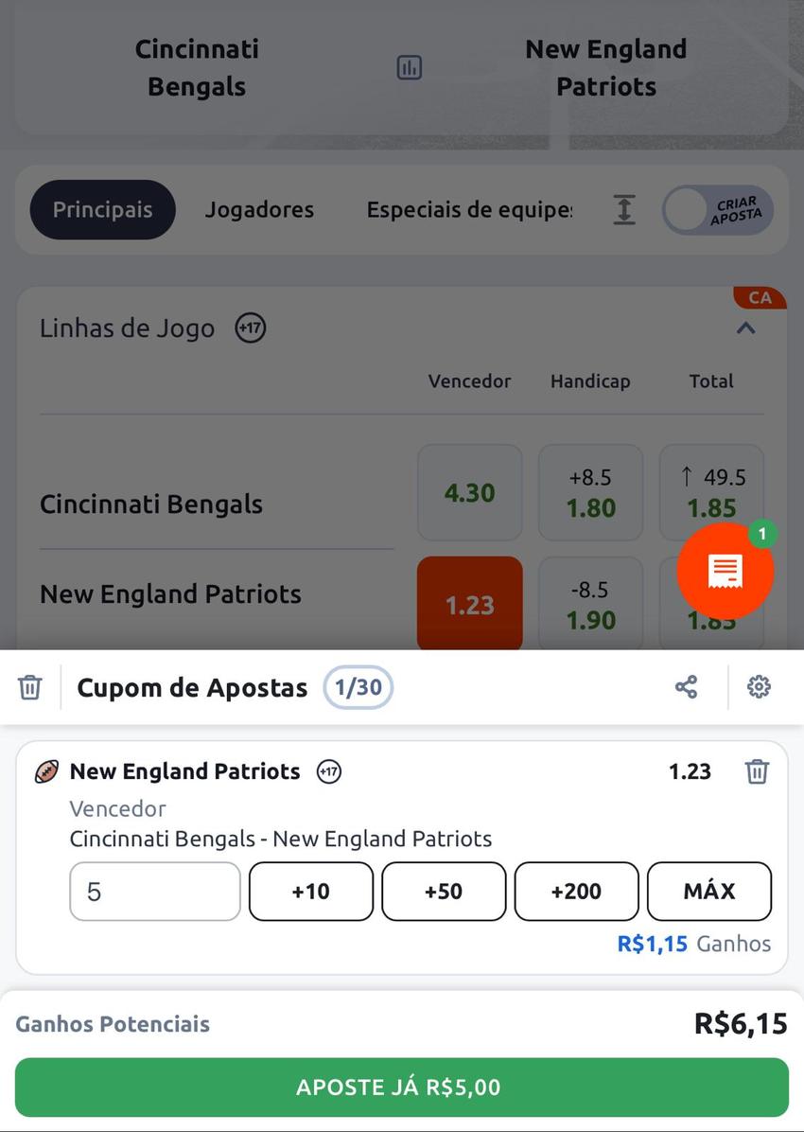
Task: Click the football icon on the bet selection
Action: [x=46, y=771]
